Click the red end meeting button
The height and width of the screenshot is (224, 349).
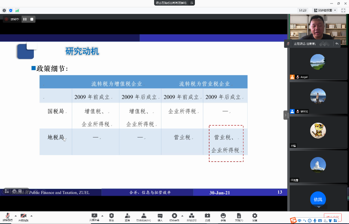click(x=332, y=217)
